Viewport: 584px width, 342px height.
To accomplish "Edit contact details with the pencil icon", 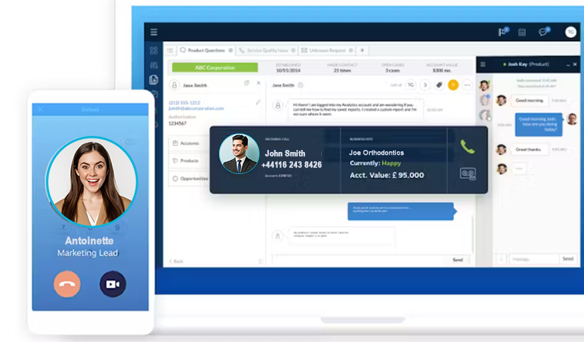I will pyautogui.click(x=258, y=102).
